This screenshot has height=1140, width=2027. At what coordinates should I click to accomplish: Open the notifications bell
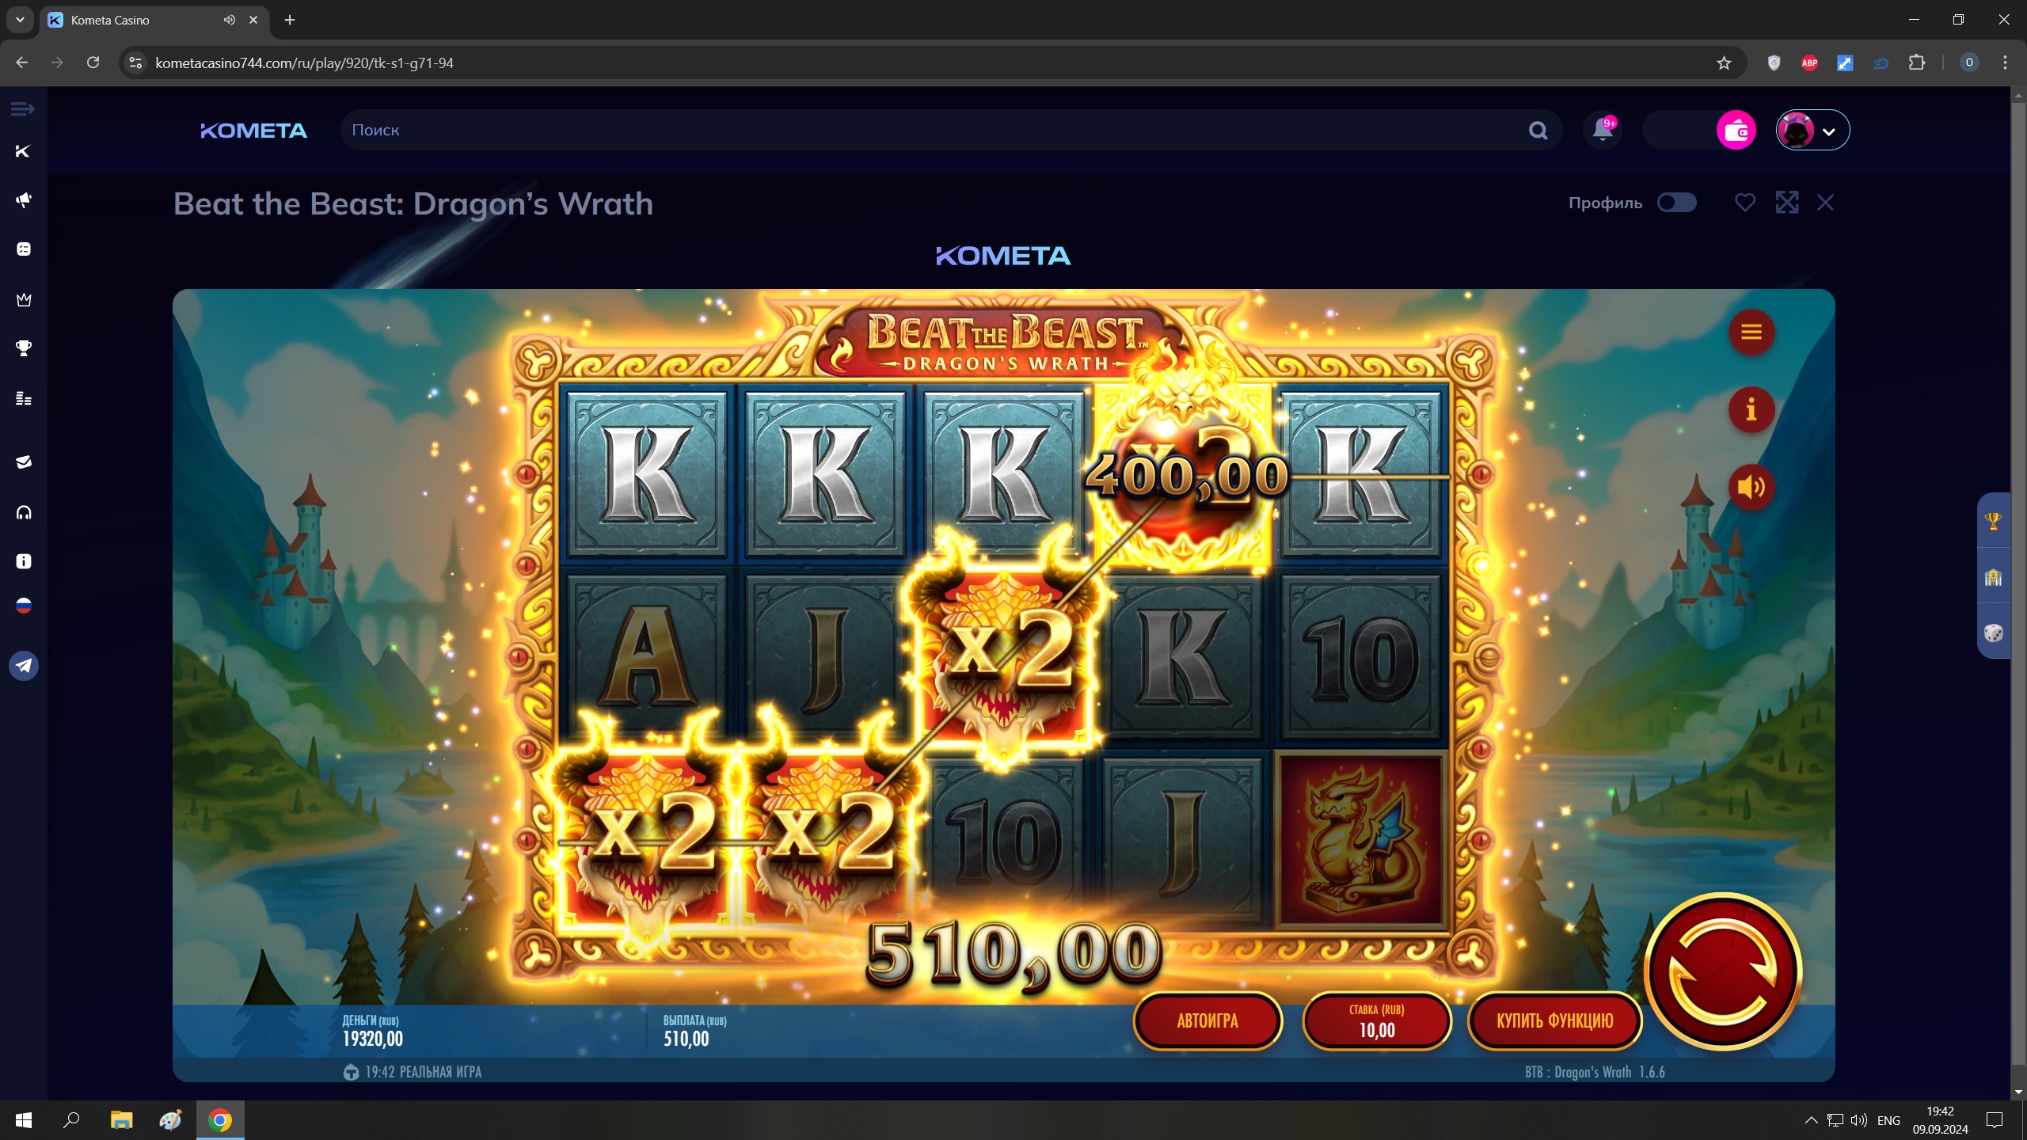coord(1602,130)
